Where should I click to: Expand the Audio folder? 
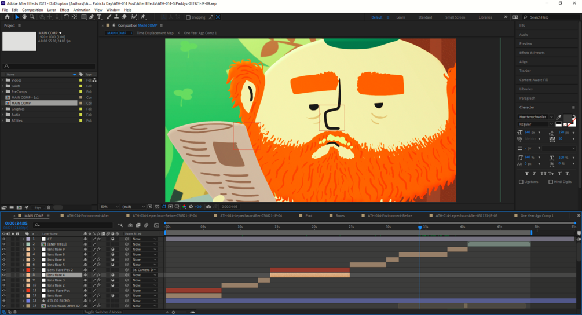click(x=2, y=115)
